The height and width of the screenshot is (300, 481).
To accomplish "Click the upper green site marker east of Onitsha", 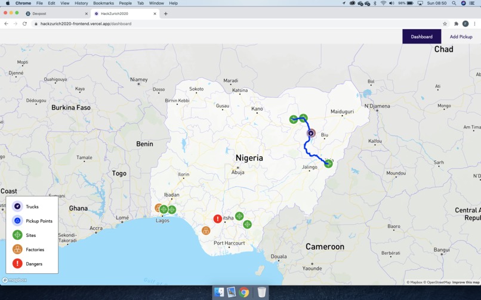I will click(239, 216).
